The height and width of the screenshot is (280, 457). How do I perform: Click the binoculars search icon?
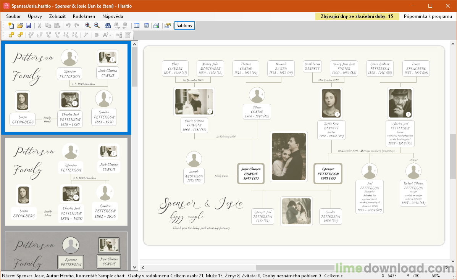(x=108, y=26)
